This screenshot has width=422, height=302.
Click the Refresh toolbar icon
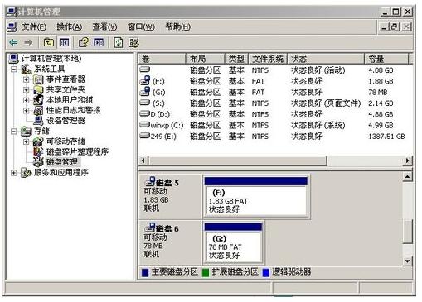tap(119, 43)
